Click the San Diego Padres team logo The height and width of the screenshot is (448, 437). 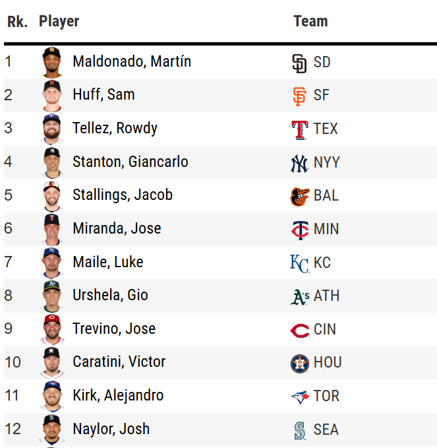point(299,63)
